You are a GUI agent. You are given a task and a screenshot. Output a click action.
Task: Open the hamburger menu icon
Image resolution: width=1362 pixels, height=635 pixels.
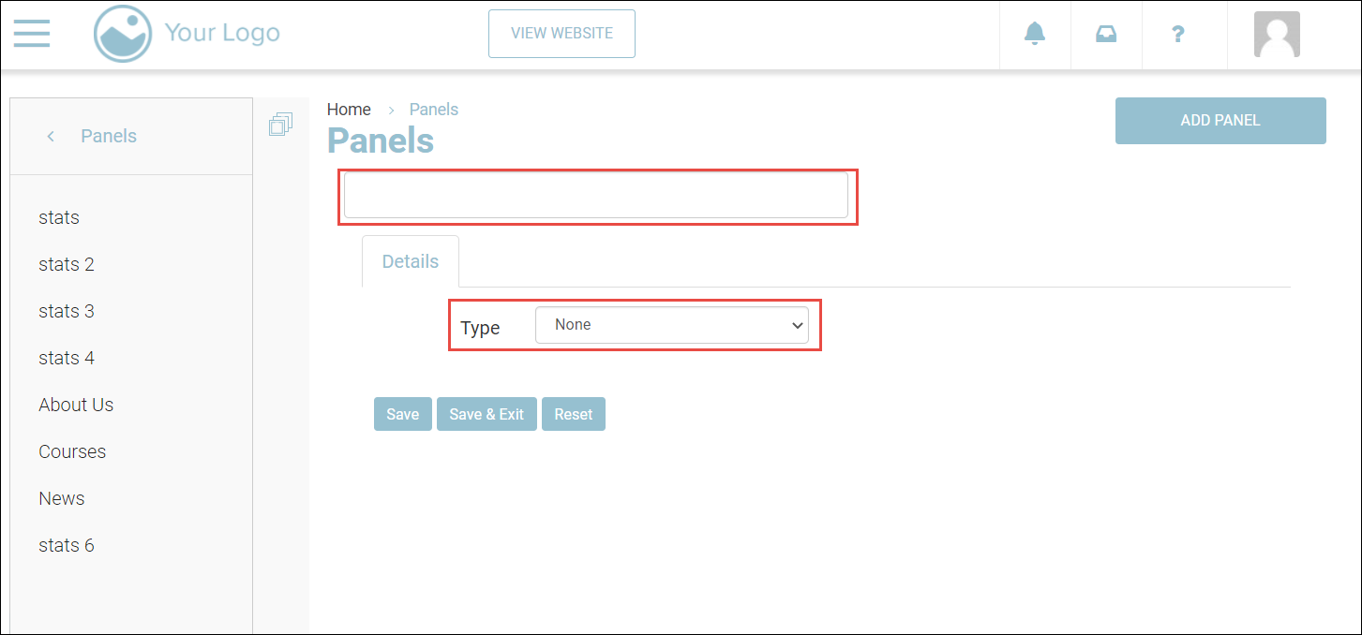[32, 33]
